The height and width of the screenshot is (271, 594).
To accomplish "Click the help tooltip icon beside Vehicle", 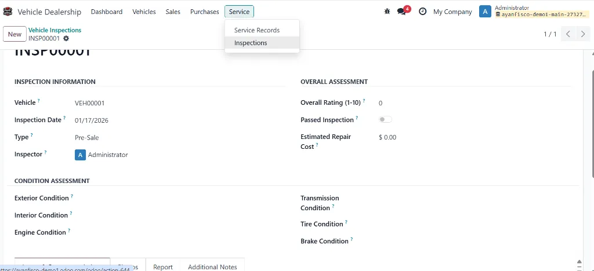I will pos(39,101).
